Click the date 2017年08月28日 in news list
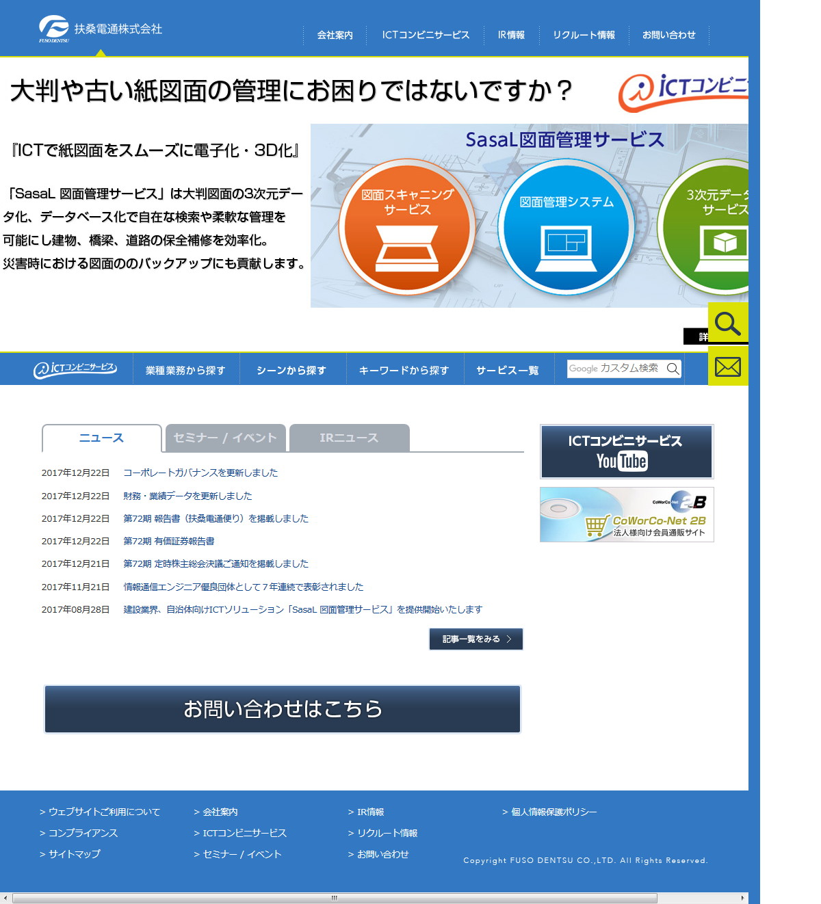The height and width of the screenshot is (904, 821). 75,609
